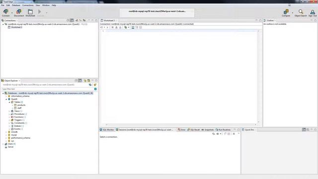Click the Sign Out icon
318x179 pixels.
tap(313, 12)
